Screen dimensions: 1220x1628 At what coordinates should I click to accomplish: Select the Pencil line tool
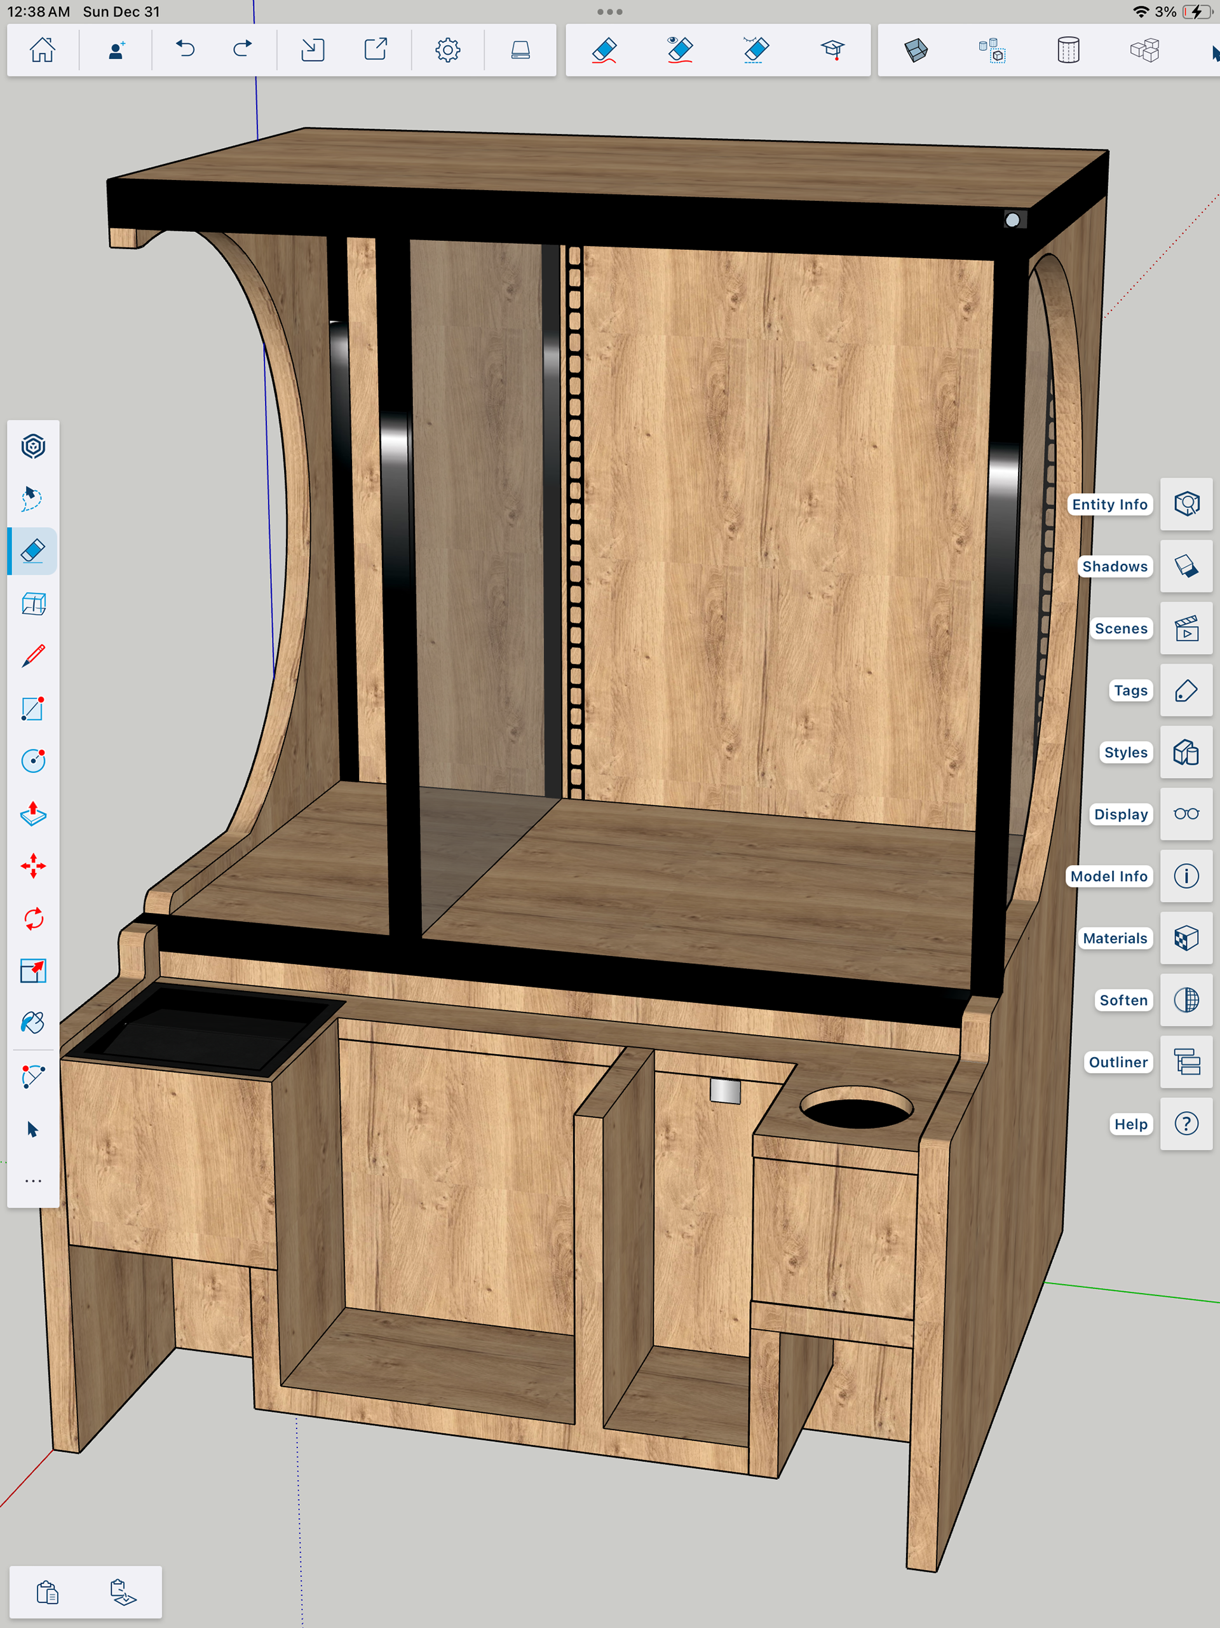(33, 656)
